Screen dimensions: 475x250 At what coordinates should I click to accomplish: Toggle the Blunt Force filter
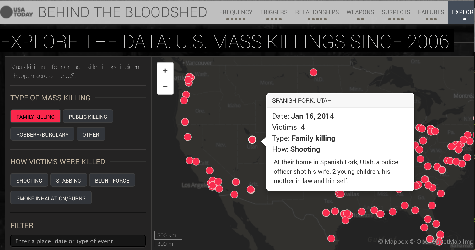click(112, 180)
